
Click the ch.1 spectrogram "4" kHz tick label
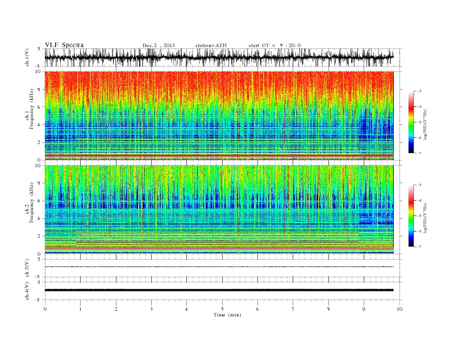click(x=40, y=125)
